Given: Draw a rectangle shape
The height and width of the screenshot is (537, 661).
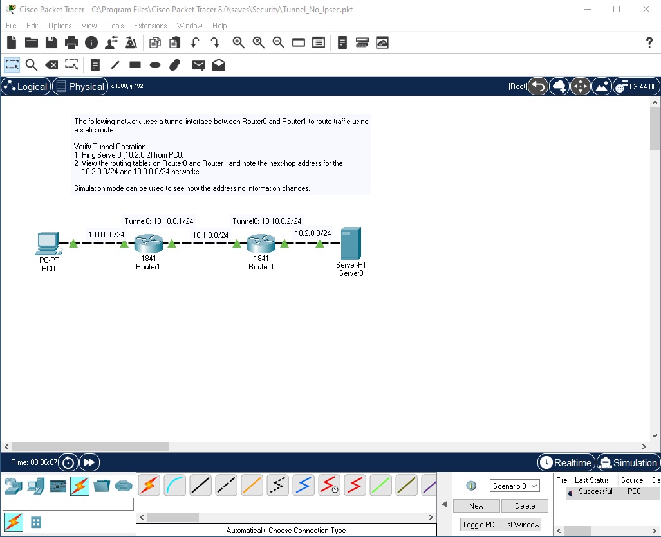Looking at the screenshot, I should tap(135, 65).
